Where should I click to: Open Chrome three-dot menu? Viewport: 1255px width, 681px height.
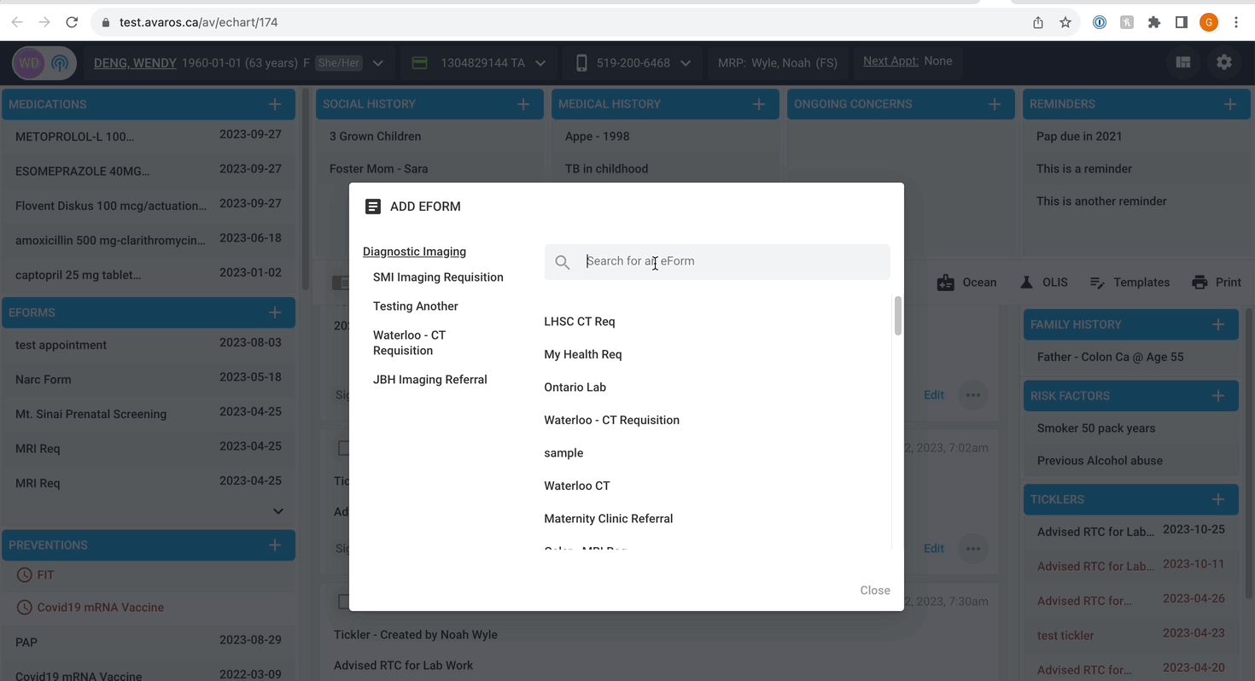[x=1236, y=22]
